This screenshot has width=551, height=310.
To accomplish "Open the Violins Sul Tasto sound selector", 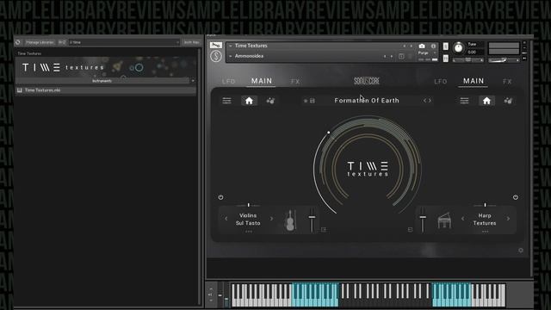I will point(248,219).
